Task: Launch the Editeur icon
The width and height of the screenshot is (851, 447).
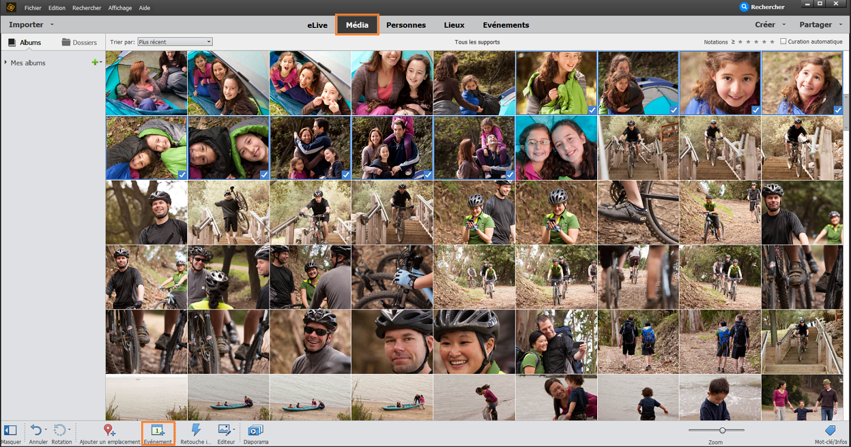Action: (224, 431)
